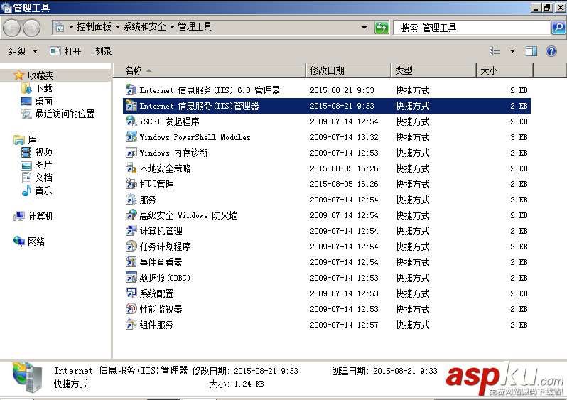The height and width of the screenshot is (400, 567).
Task: Click the forward navigation arrow
Action: click(32, 28)
